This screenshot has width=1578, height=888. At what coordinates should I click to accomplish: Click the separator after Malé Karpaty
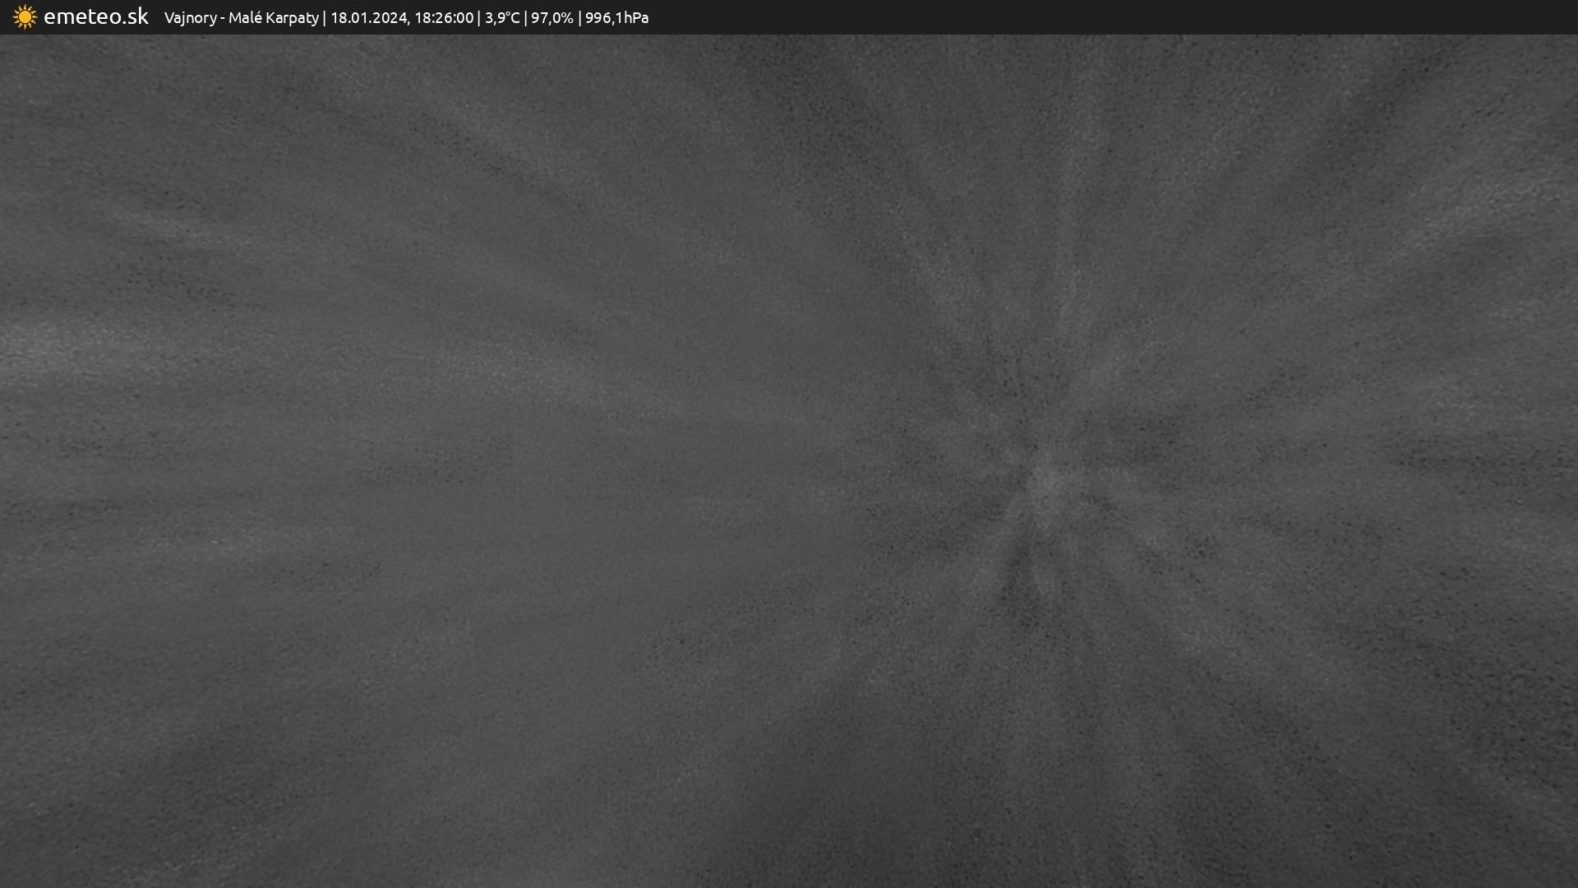point(325,18)
